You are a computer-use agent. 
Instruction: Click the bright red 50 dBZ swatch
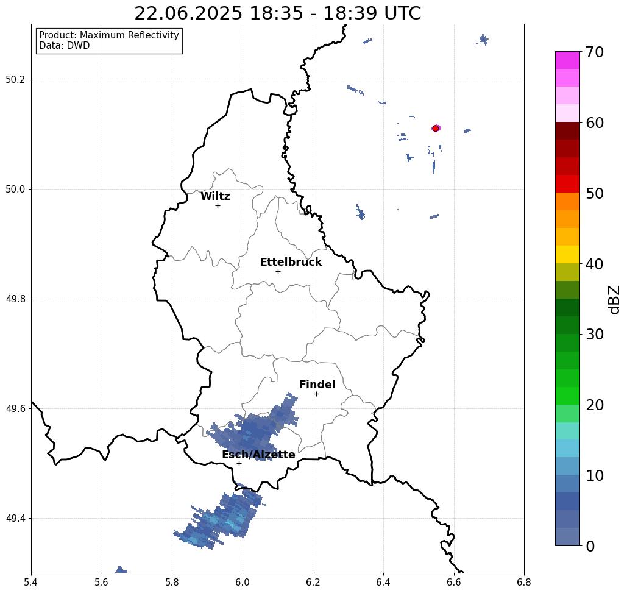click(567, 184)
